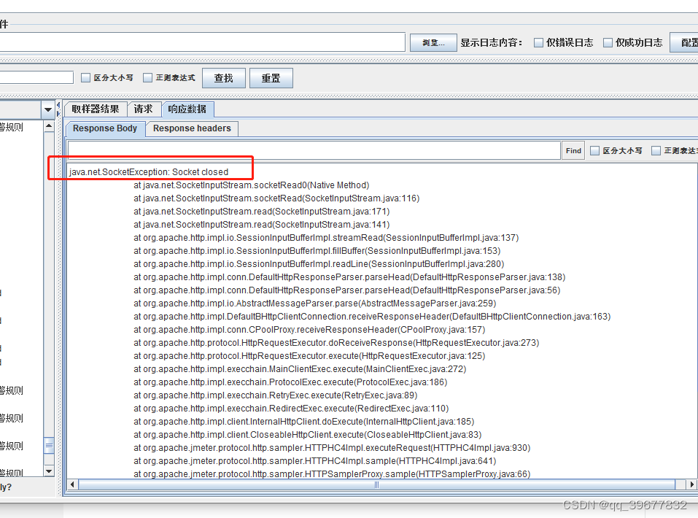Screen dimensions: 698x518
Task: Click the results list vertical scrollbar thumb
Action: [49, 445]
